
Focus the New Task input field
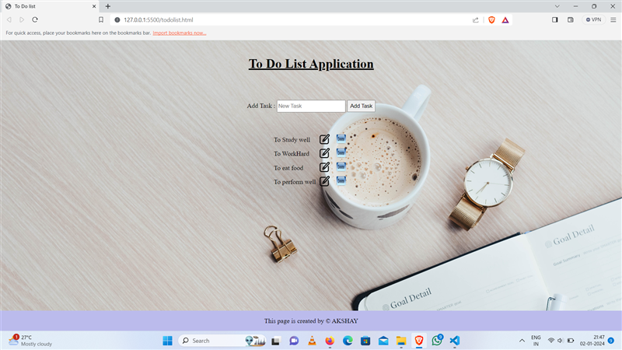311,106
